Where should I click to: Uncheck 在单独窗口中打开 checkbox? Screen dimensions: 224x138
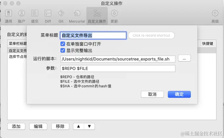[63, 44]
